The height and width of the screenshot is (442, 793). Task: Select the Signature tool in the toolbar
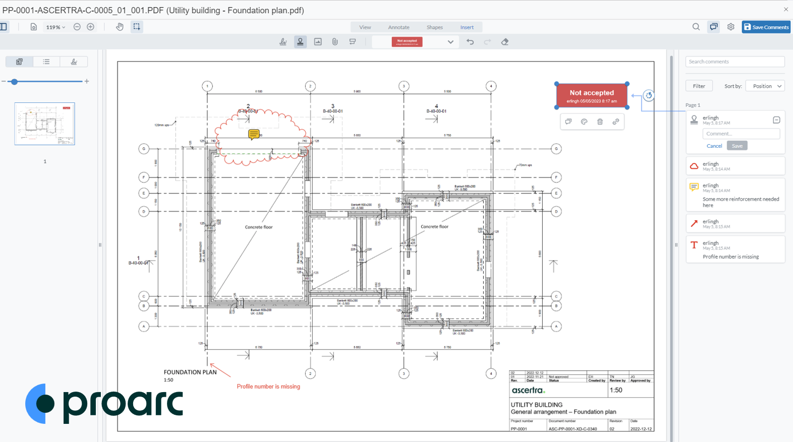tap(283, 42)
